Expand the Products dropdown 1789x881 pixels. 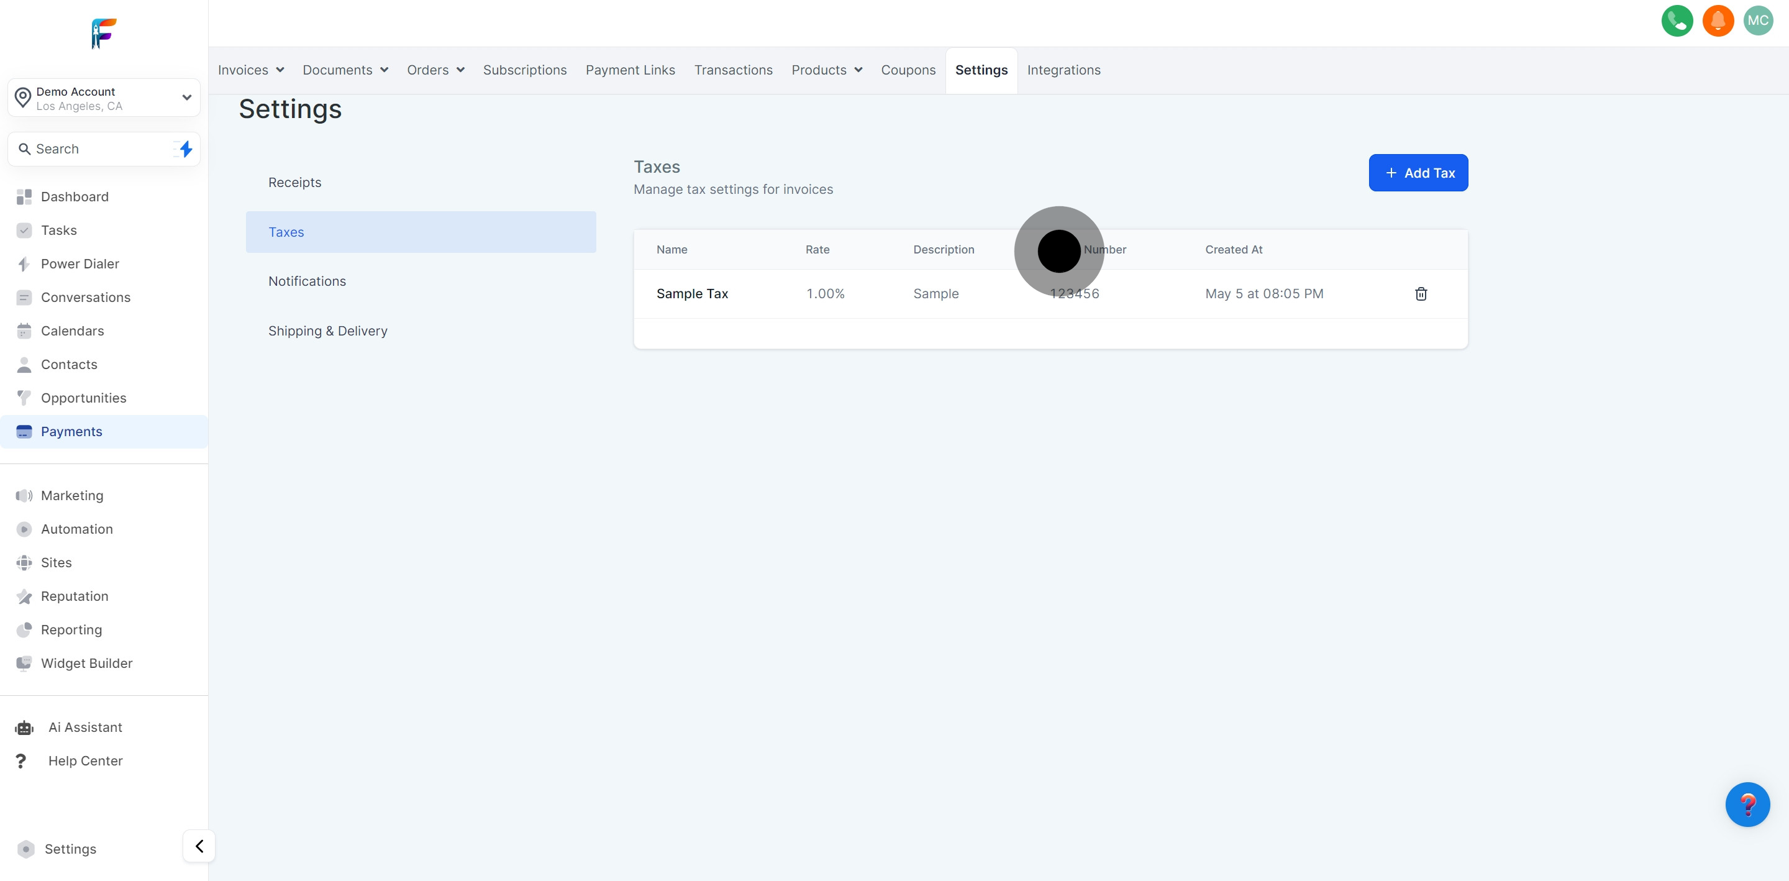(x=826, y=70)
